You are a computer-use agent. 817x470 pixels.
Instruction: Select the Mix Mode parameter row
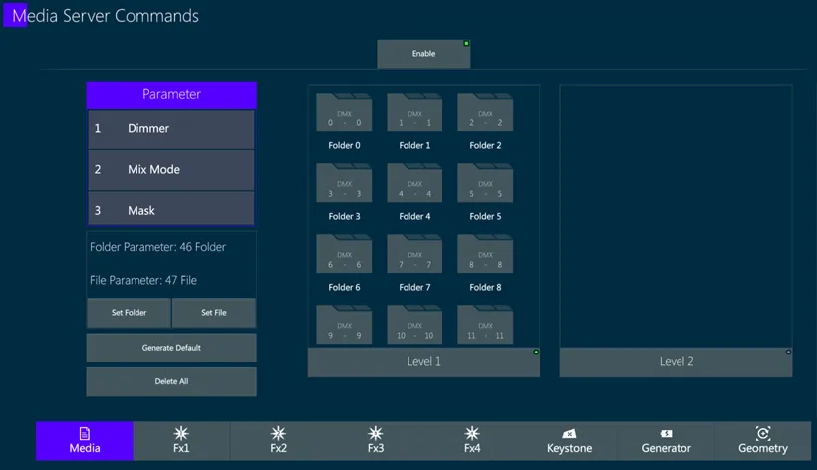point(171,170)
